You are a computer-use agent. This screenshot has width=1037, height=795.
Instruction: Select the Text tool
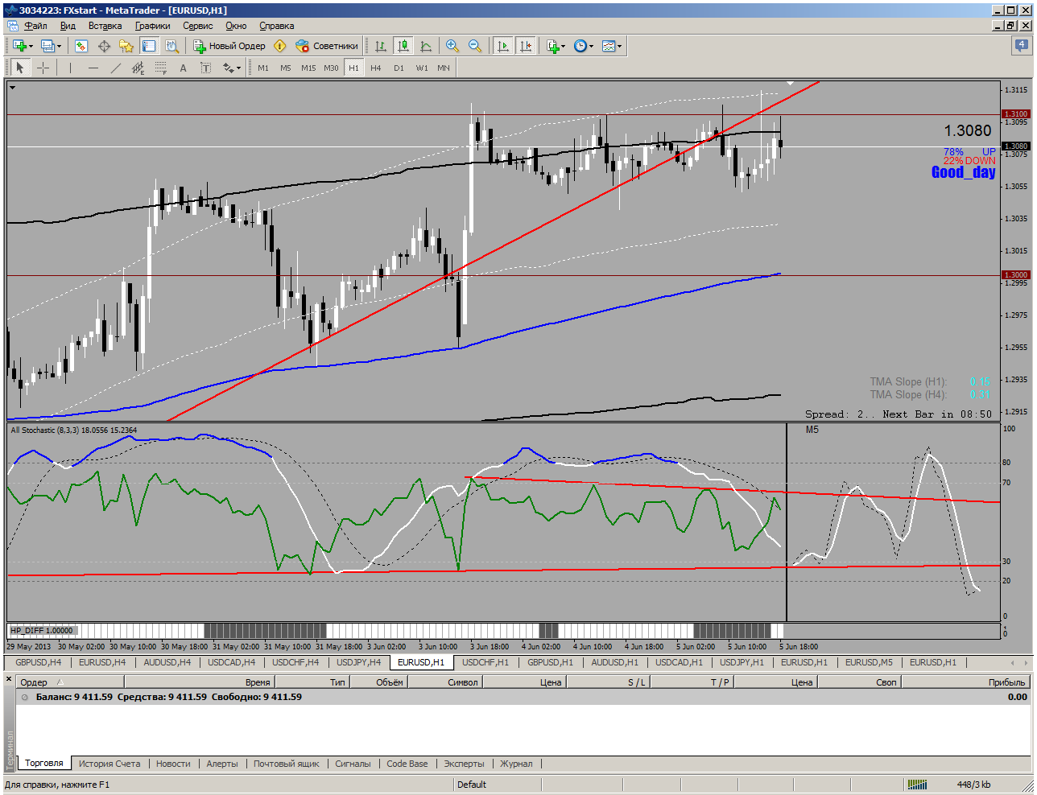pyautogui.click(x=183, y=68)
